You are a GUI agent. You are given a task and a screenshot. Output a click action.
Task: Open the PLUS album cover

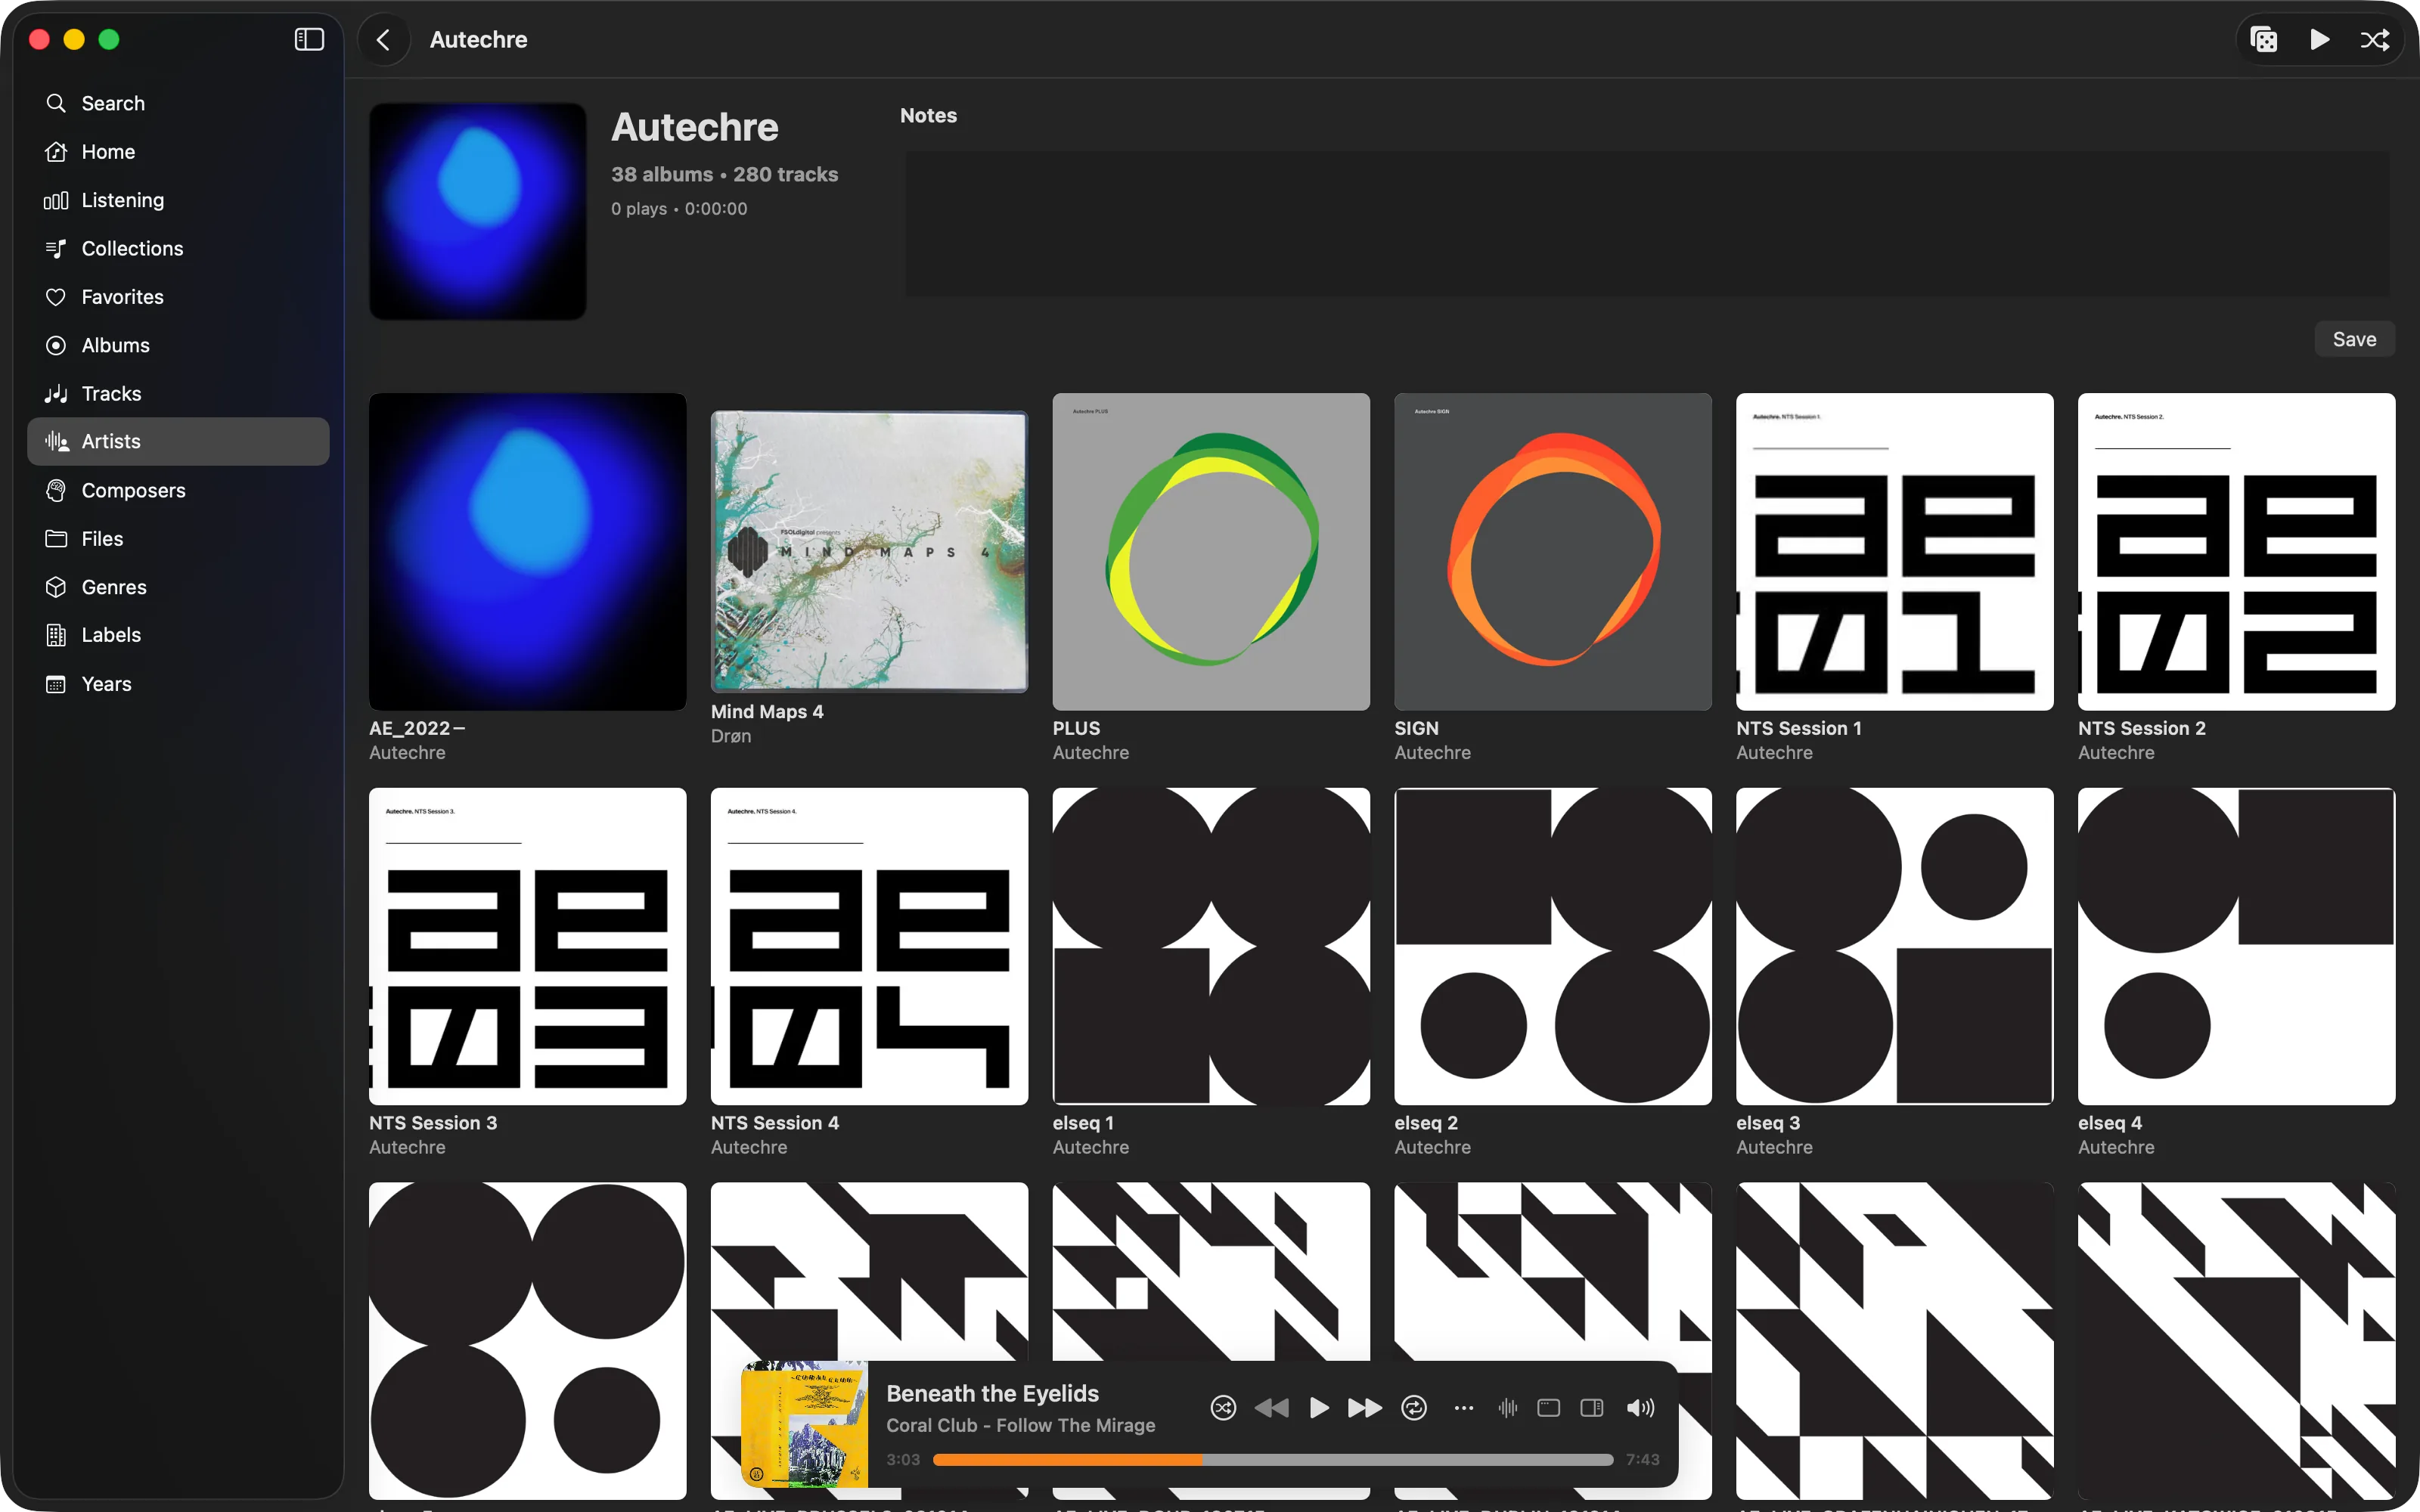click(x=1211, y=551)
